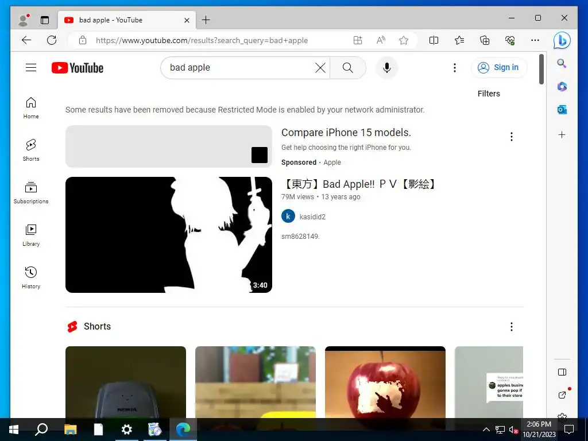Open link externally sidebar icon
The height and width of the screenshot is (441, 588).
tap(562, 394)
